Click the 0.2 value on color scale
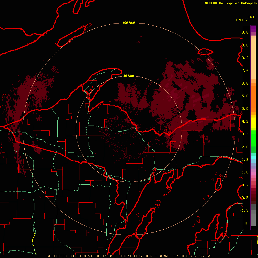This screenshot has height=258, width=258. [x=245, y=185]
